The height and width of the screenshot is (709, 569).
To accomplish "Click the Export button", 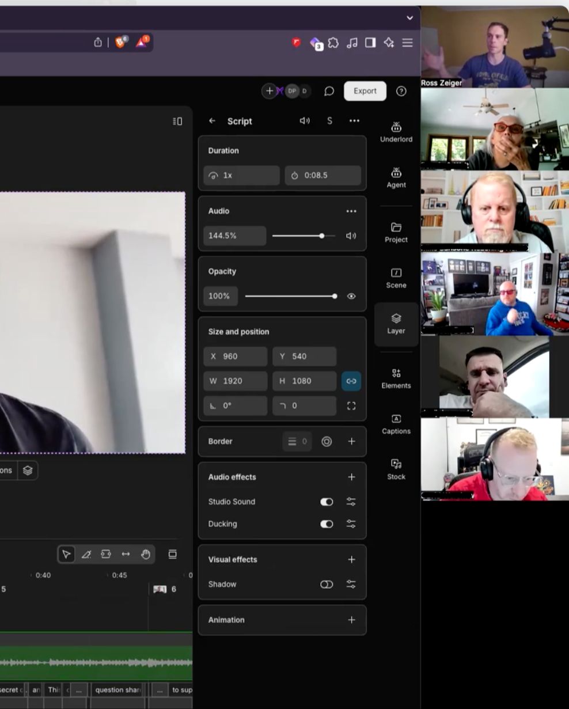I will point(365,91).
